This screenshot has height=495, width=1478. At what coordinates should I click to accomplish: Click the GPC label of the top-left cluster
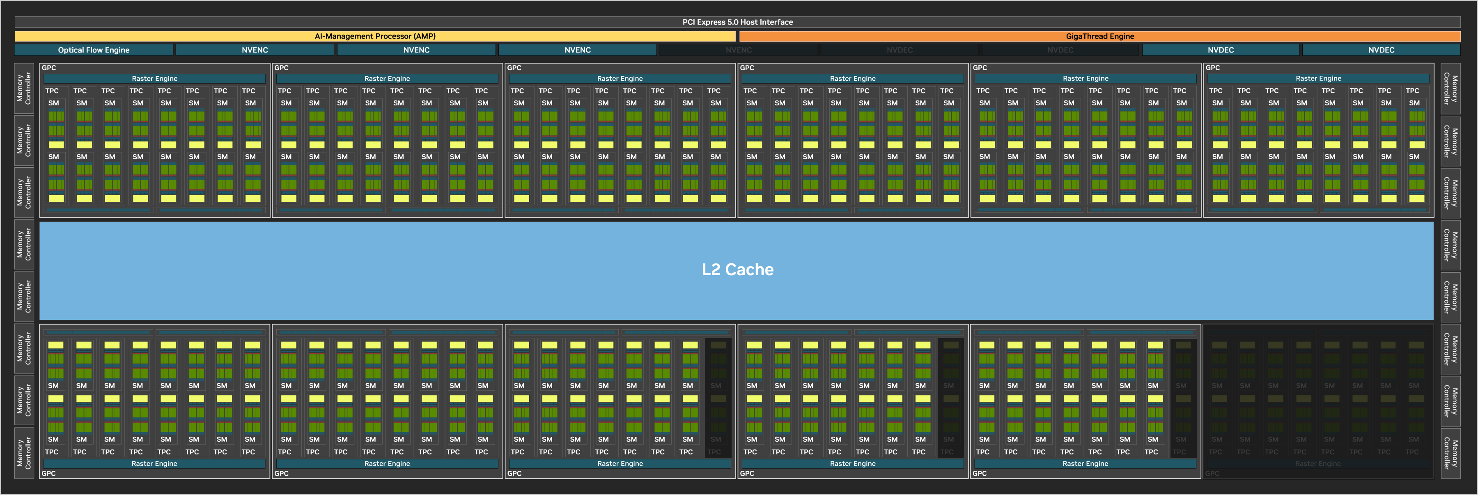coord(49,68)
